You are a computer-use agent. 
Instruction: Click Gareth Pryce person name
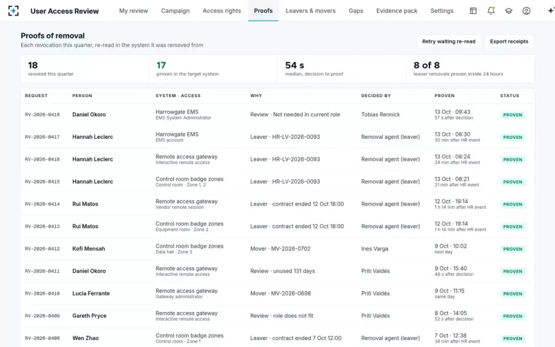pos(89,316)
